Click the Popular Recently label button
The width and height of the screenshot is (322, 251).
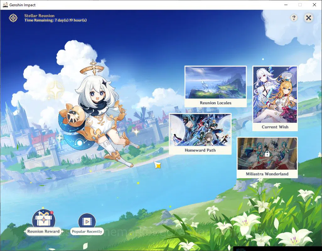pos(87,232)
